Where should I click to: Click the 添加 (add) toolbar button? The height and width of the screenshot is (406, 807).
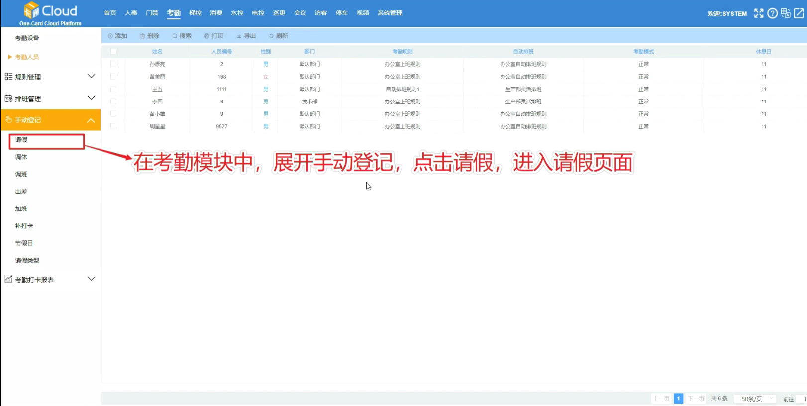118,36
